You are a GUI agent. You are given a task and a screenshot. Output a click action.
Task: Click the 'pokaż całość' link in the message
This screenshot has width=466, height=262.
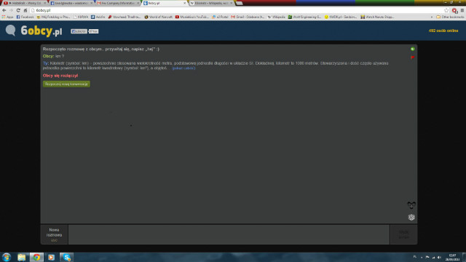coord(183,68)
